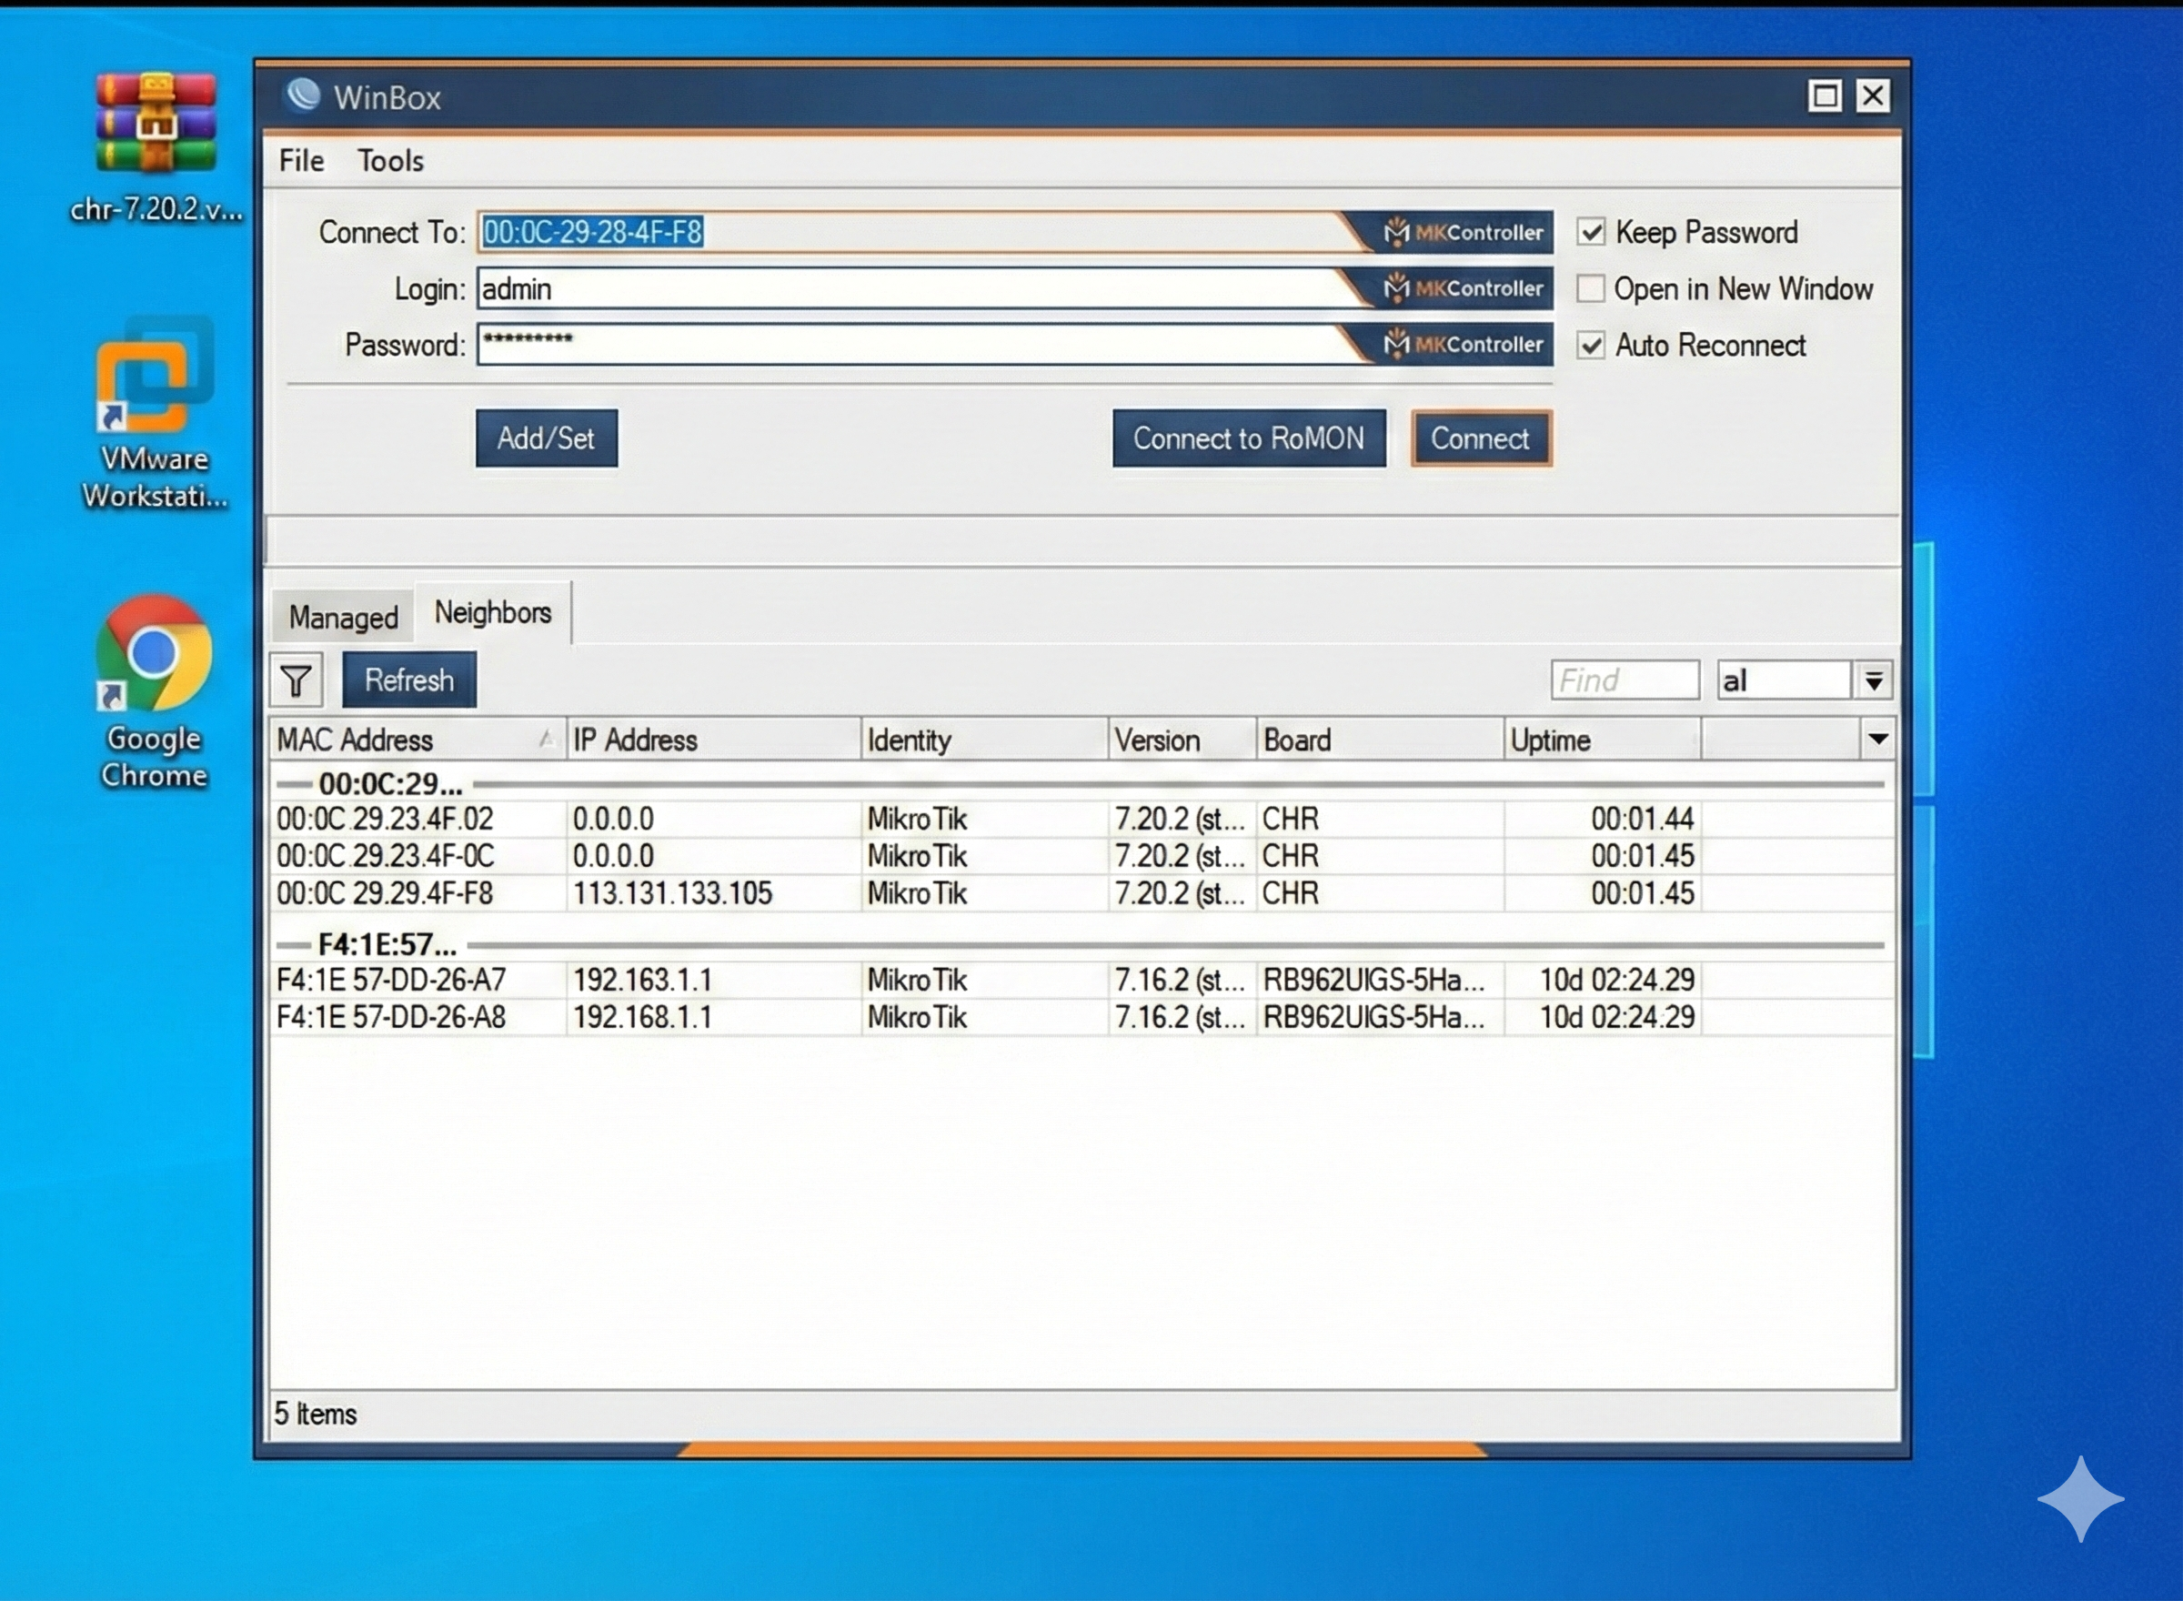This screenshot has height=1601, width=2183.
Task: Launch the Google Chrome desktop shortcut
Action: tap(155, 654)
